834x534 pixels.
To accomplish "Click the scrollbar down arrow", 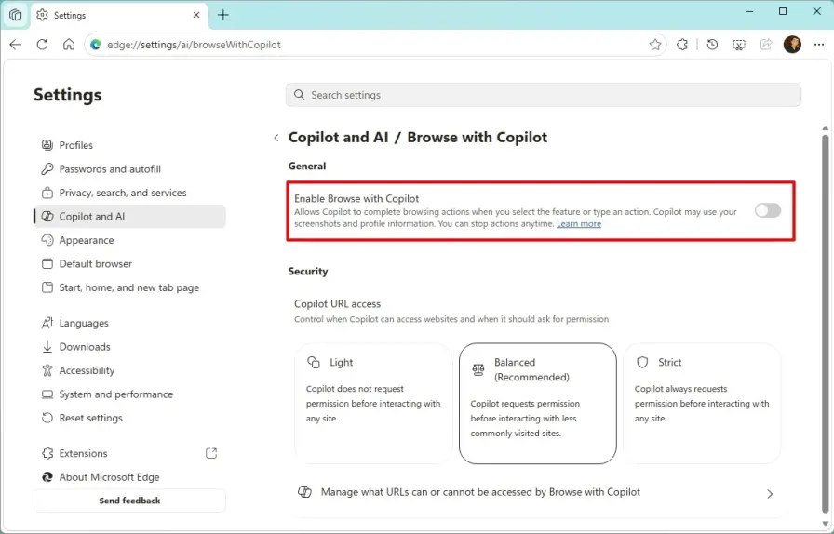I will click(x=825, y=524).
